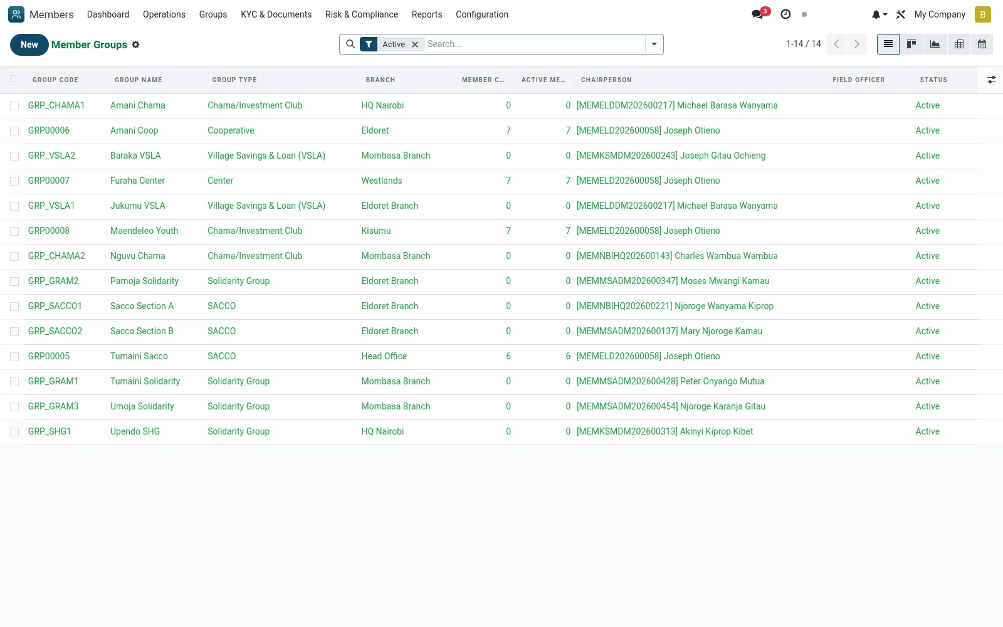Open the discuss messages icon

[759, 14]
